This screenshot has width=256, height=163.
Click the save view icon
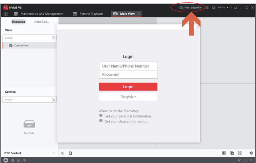coord(70,153)
